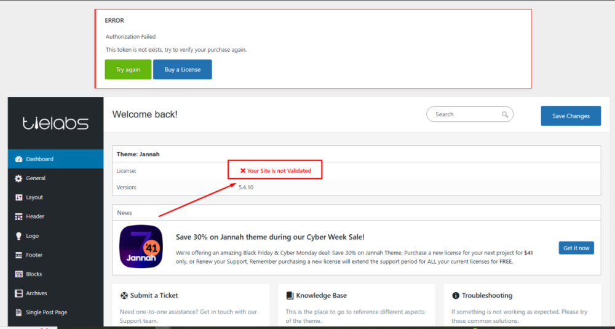Click the ERROR heading
615x329 pixels.
tap(114, 20)
